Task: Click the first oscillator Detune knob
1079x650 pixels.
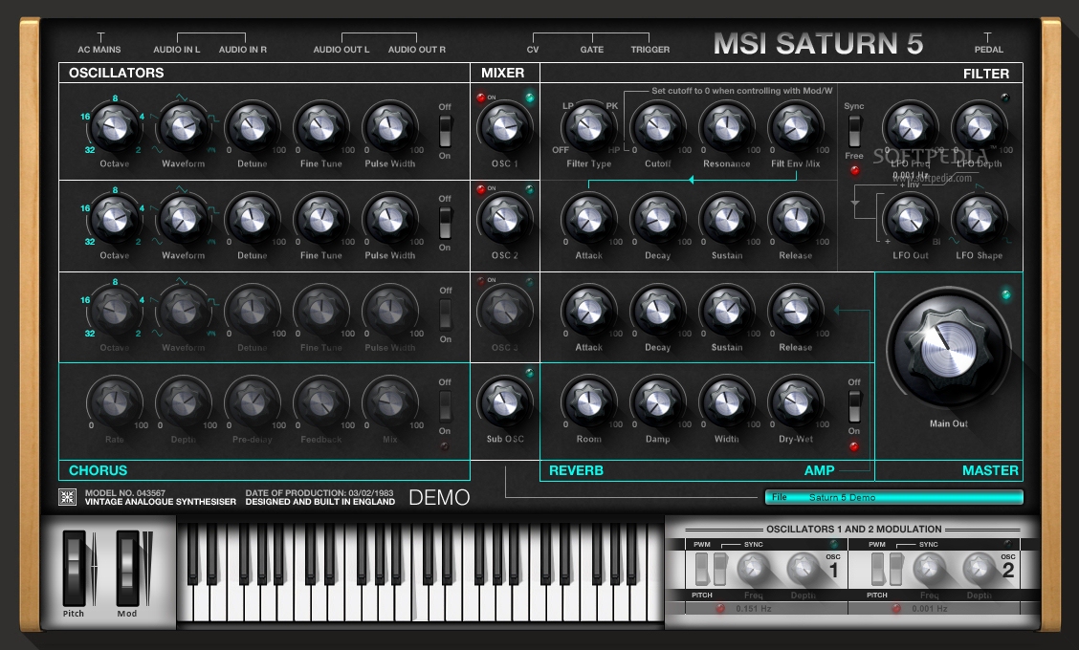Action: [x=252, y=127]
